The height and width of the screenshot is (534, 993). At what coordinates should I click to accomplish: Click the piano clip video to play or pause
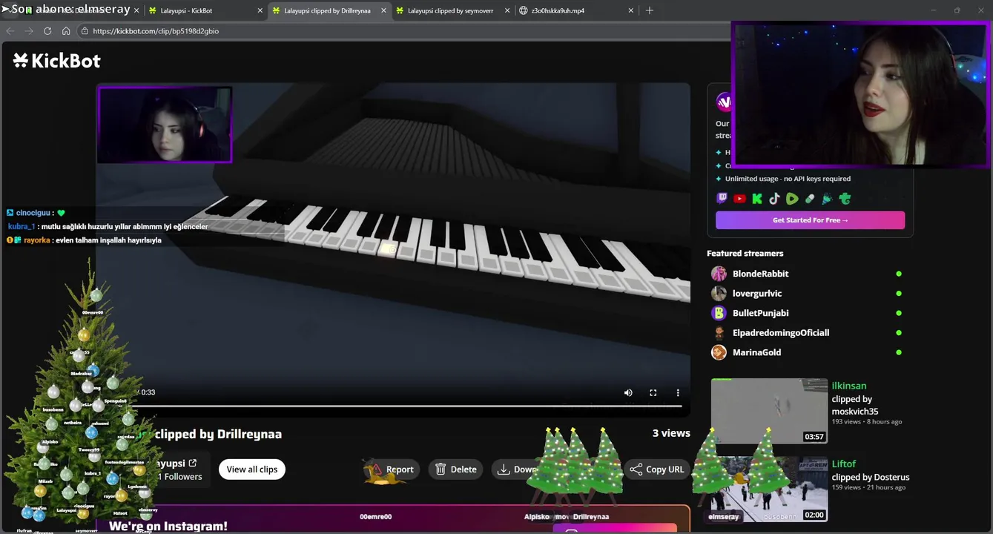click(x=393, y=248)
